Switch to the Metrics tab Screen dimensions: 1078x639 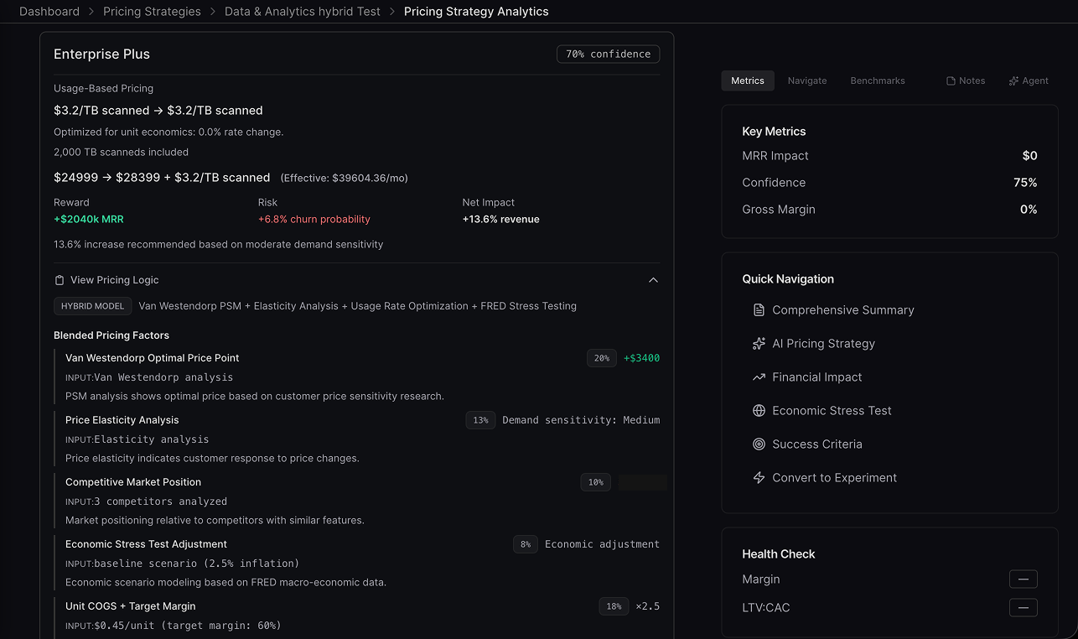(x=748, y=81)
